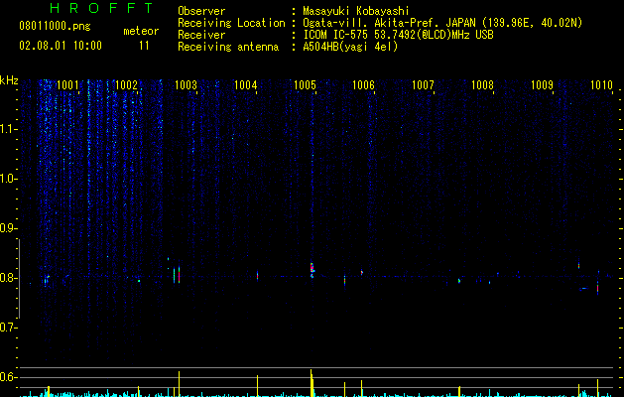
Task: Click the HROFFT title text
Action: pyautogui.click(x=101, y=8)
